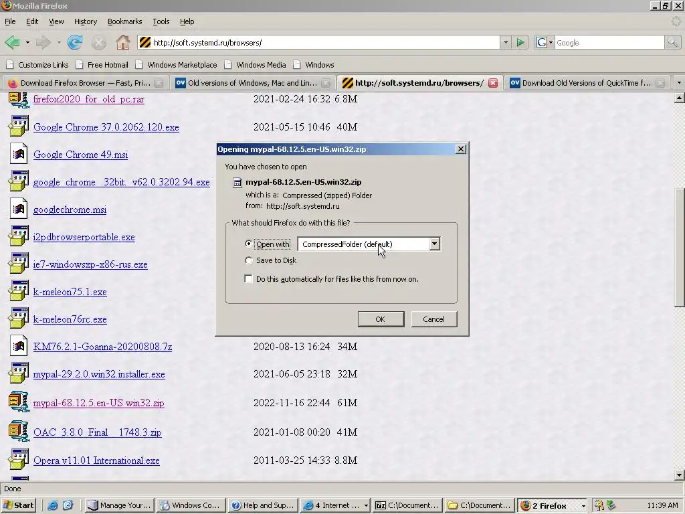Click Cancel in the download dialog

[433, 319]
